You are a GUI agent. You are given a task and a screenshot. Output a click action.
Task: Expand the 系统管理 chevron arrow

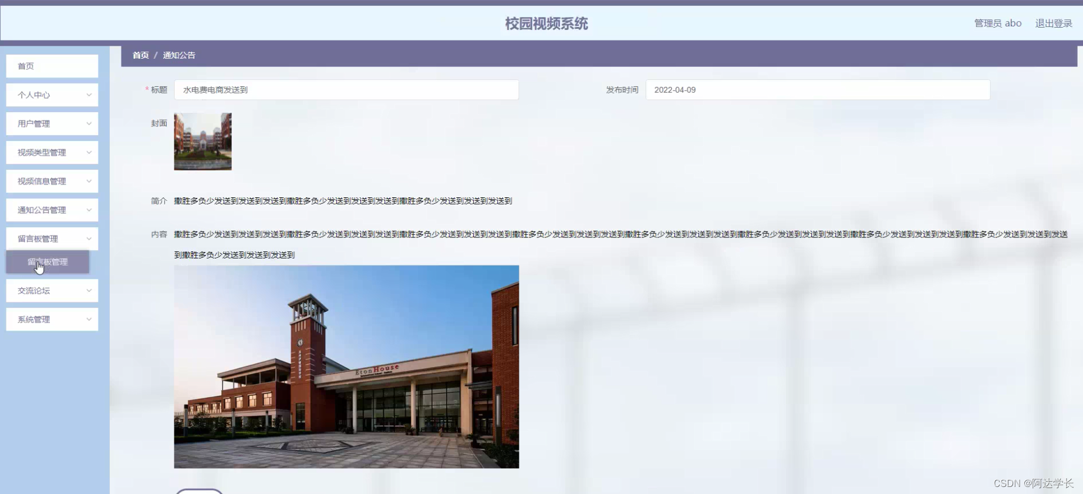[x=89, y=319]
